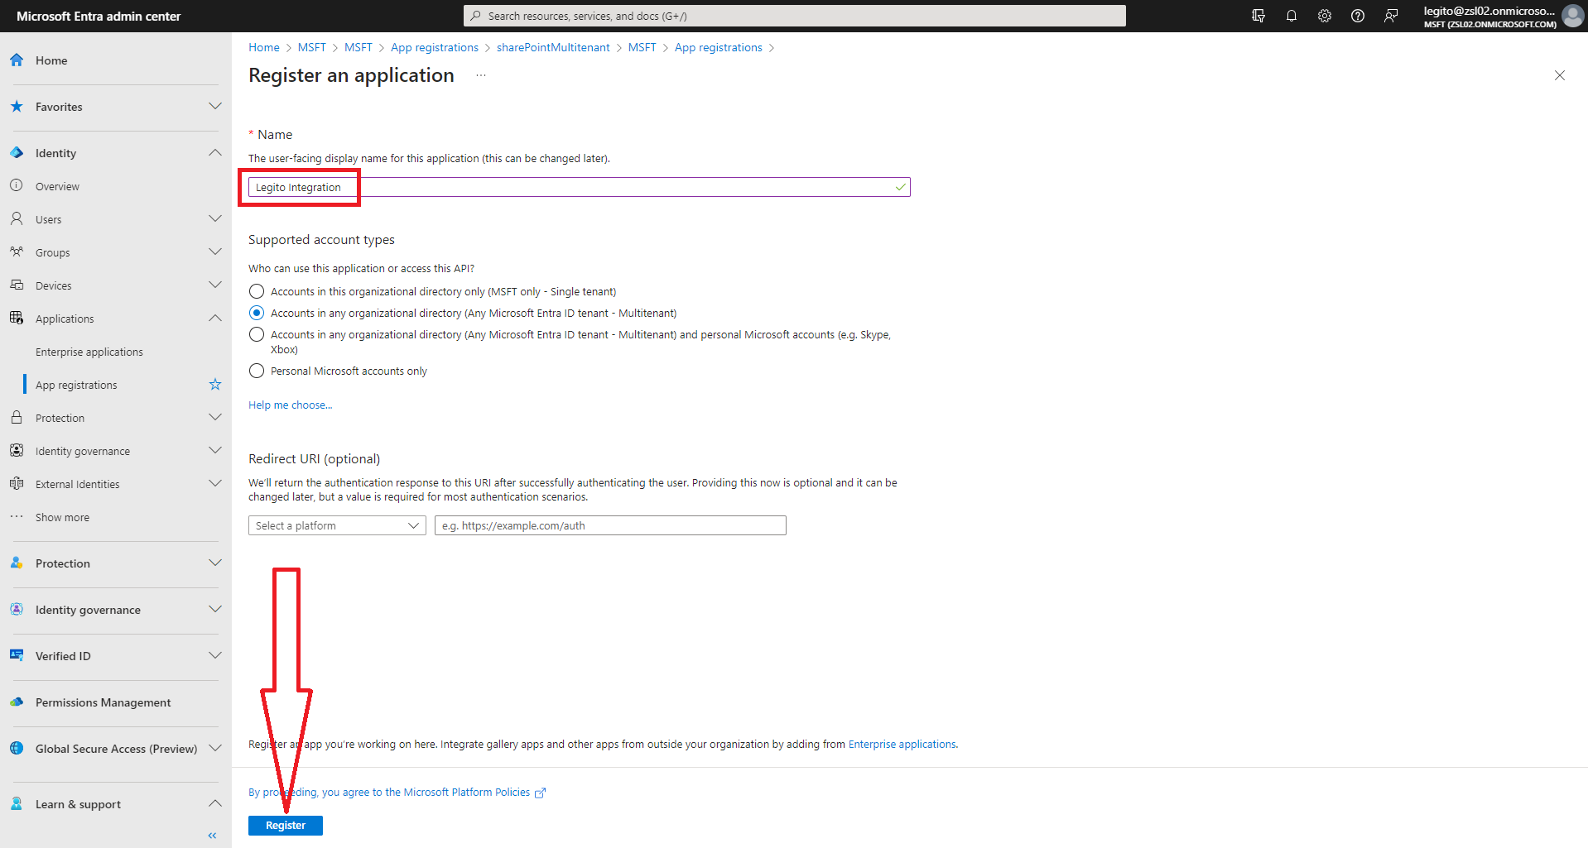Click the bottom Protection section icon
This screenshot has width=1588, height=848.
[x=17, y=563]
